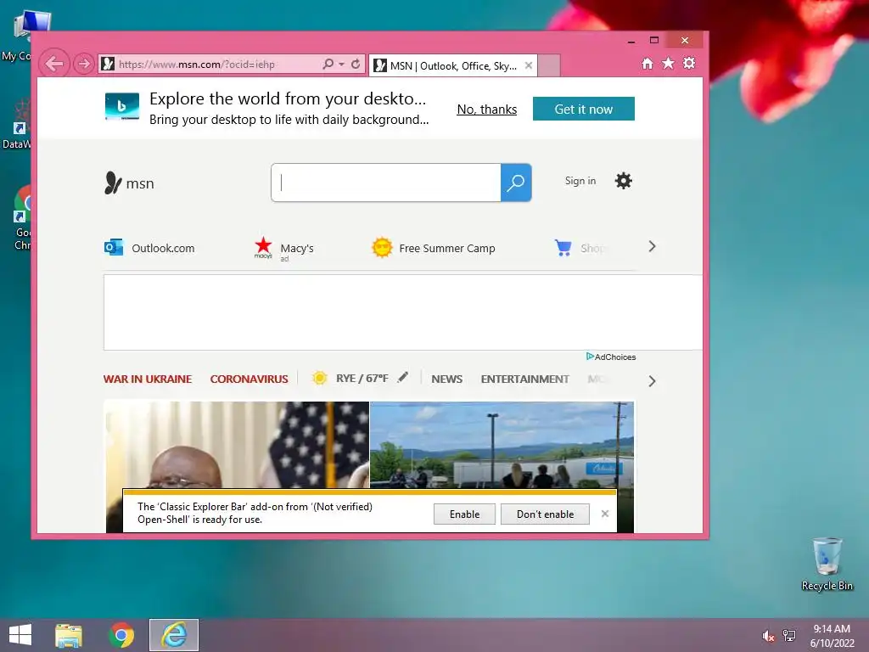Click the search magnifier in address bar
Viewport: 869px width, 652px height.
coord(328,64)
